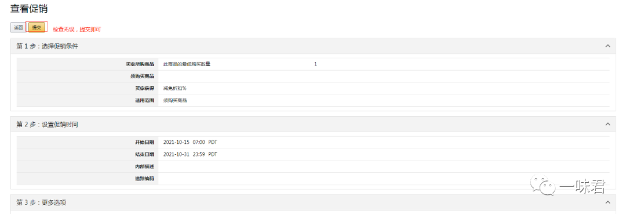Select the 第 2 步：设置促销时间 header
Viewport: 626px width, 214px height.
pos(47,125)
